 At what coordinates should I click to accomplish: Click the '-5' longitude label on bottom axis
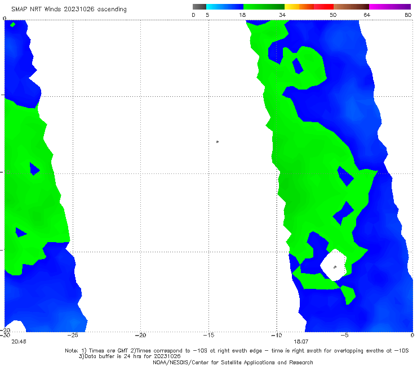click(344, 335)
